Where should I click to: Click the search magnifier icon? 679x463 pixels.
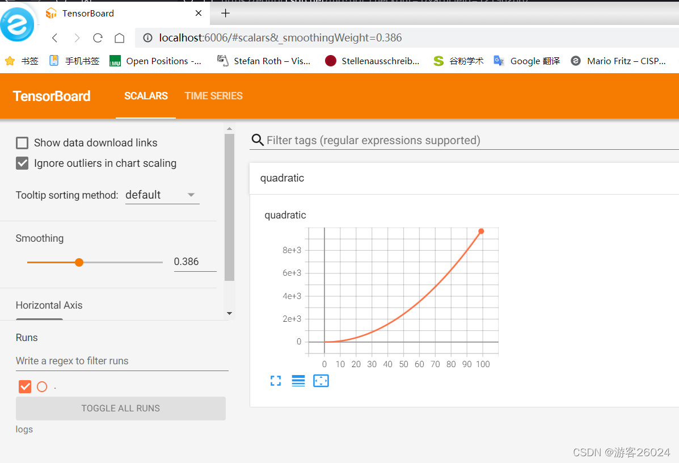pos(258,140)
